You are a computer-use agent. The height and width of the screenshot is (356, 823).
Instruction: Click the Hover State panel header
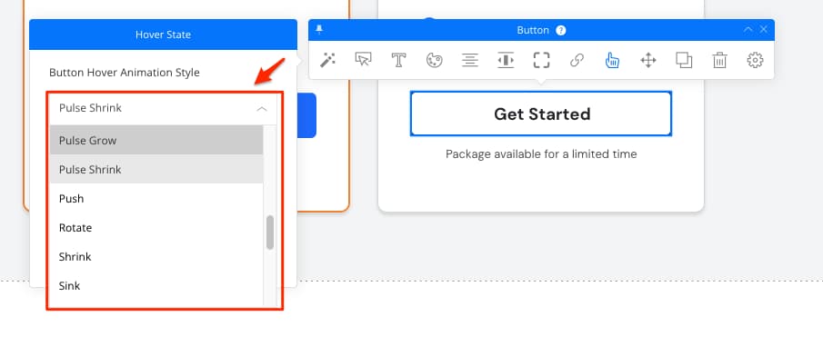point(163,35)
